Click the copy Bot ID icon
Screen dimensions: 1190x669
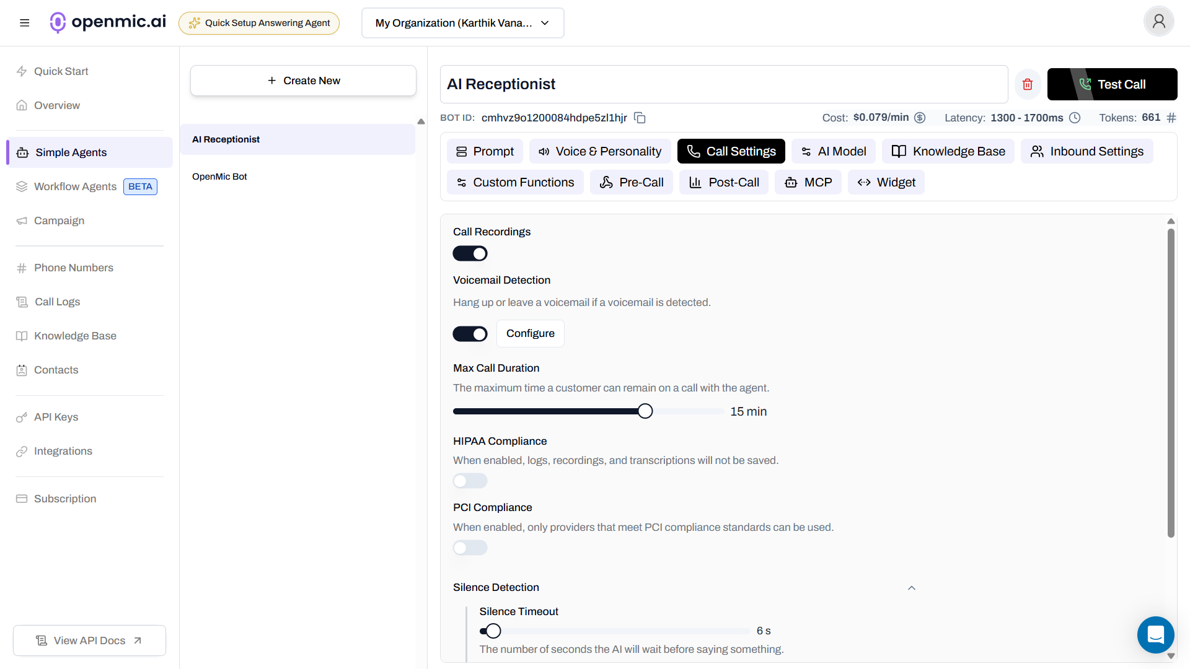[640, 118]
